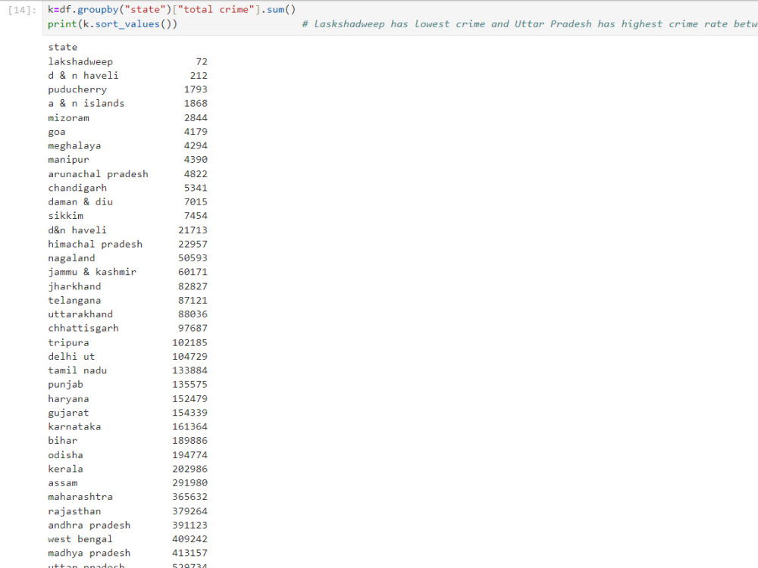Click the 'karnataka' row label
Image resolution: width=758 pixels, height=568 pixels.
(74, 427)
